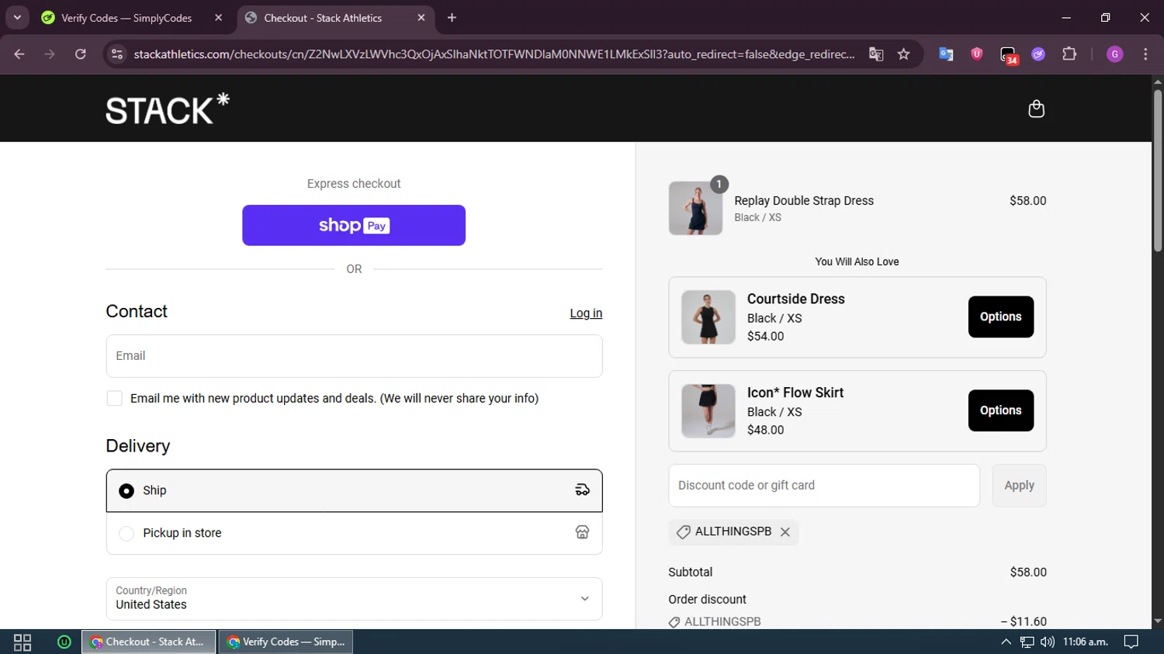Image resolution: width=1164 pixels, height=654 pixels.
Task: Click the Icon* Flow Skirt $48.00 price
Action: [x=766, y=430]
